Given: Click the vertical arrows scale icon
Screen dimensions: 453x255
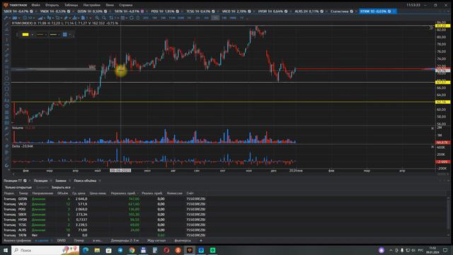Looking at the screenshot, I should tap(111, 18).
